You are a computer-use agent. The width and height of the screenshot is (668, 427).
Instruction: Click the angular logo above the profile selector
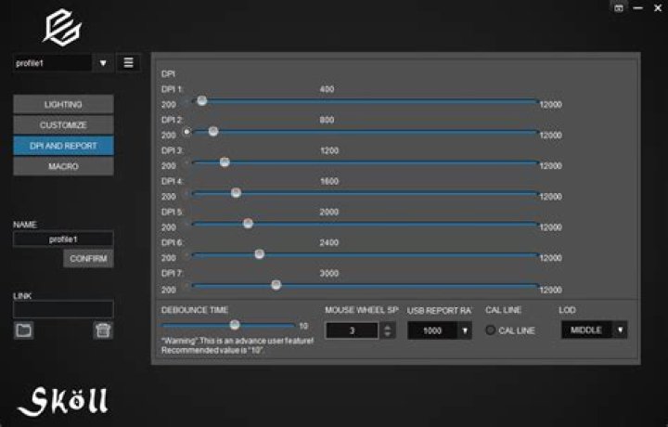62,28
